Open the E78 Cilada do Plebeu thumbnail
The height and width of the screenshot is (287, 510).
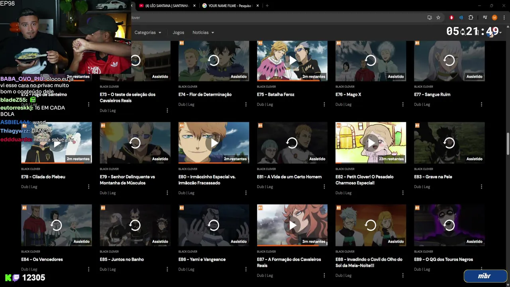coord(56,143)
